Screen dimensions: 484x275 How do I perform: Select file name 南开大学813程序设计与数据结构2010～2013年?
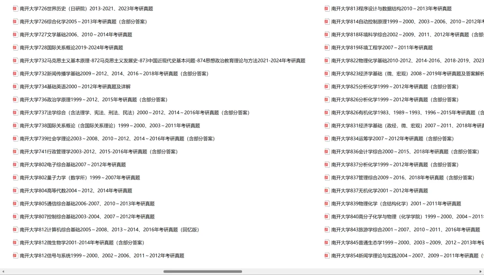(391, 9)
